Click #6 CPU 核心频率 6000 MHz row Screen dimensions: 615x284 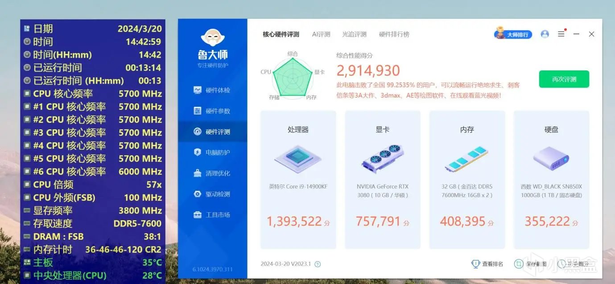pos(93,172)
